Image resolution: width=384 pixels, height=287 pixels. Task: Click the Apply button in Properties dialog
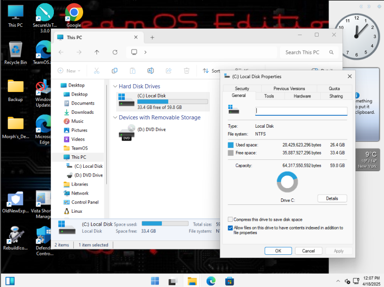338,251
